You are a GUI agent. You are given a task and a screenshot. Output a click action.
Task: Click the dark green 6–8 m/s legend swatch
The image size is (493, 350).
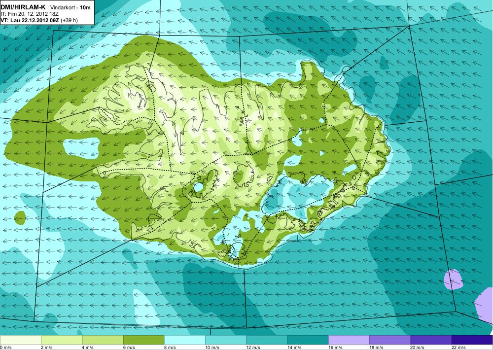[143, 340]
